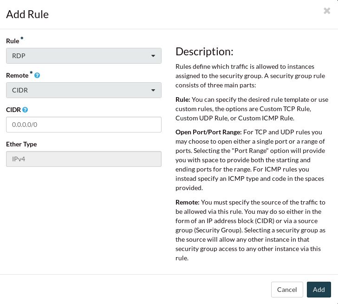
Task: Click the help icon beside CIDR label
Action: coord(25,110)
